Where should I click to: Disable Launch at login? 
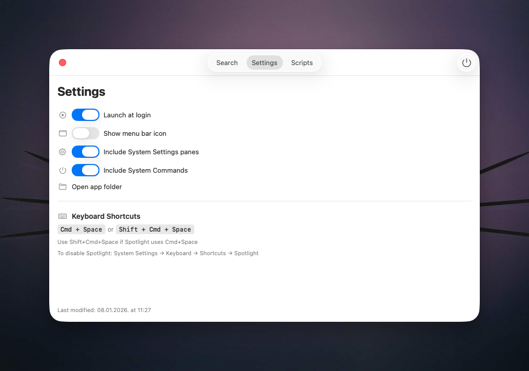(x=86, y=115)
